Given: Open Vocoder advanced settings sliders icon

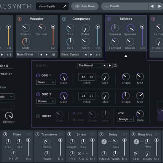Looking at the screenshot, I should (x=53, y=55).
